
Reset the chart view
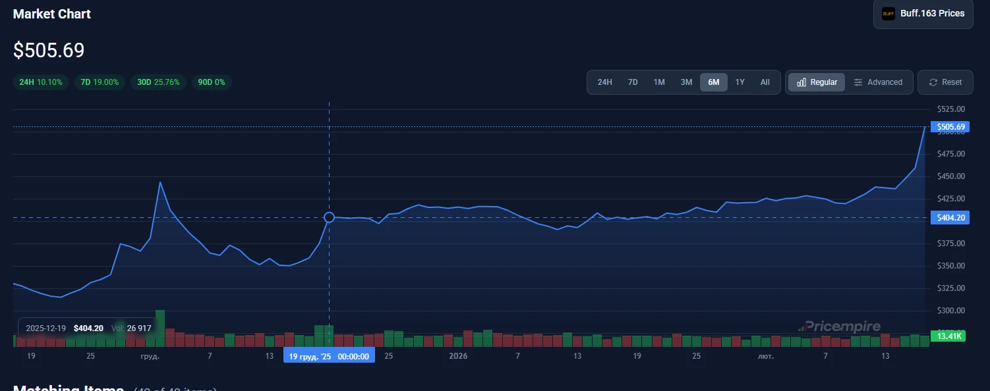tap(945, 82)
